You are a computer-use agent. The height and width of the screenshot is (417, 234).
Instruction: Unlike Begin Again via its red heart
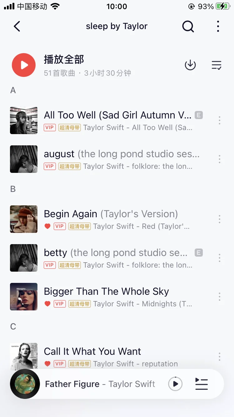[x=47, y=226]
